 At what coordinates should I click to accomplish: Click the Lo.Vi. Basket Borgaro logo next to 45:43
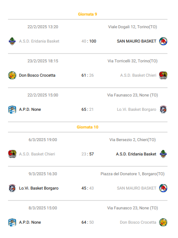click(12, 188)
